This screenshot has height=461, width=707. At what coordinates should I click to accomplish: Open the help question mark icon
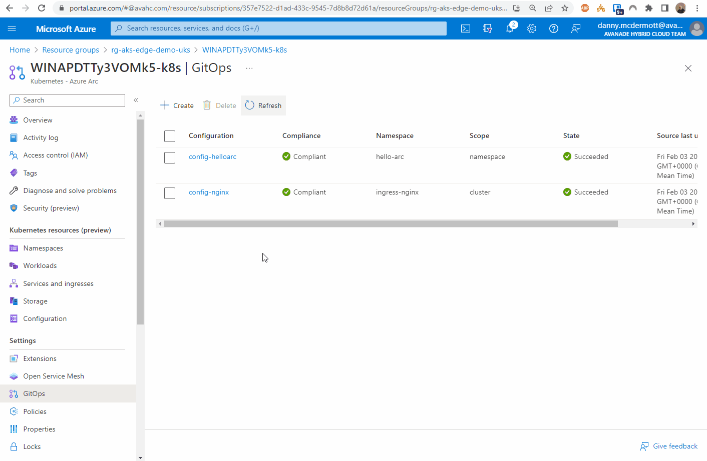[554, 28]
